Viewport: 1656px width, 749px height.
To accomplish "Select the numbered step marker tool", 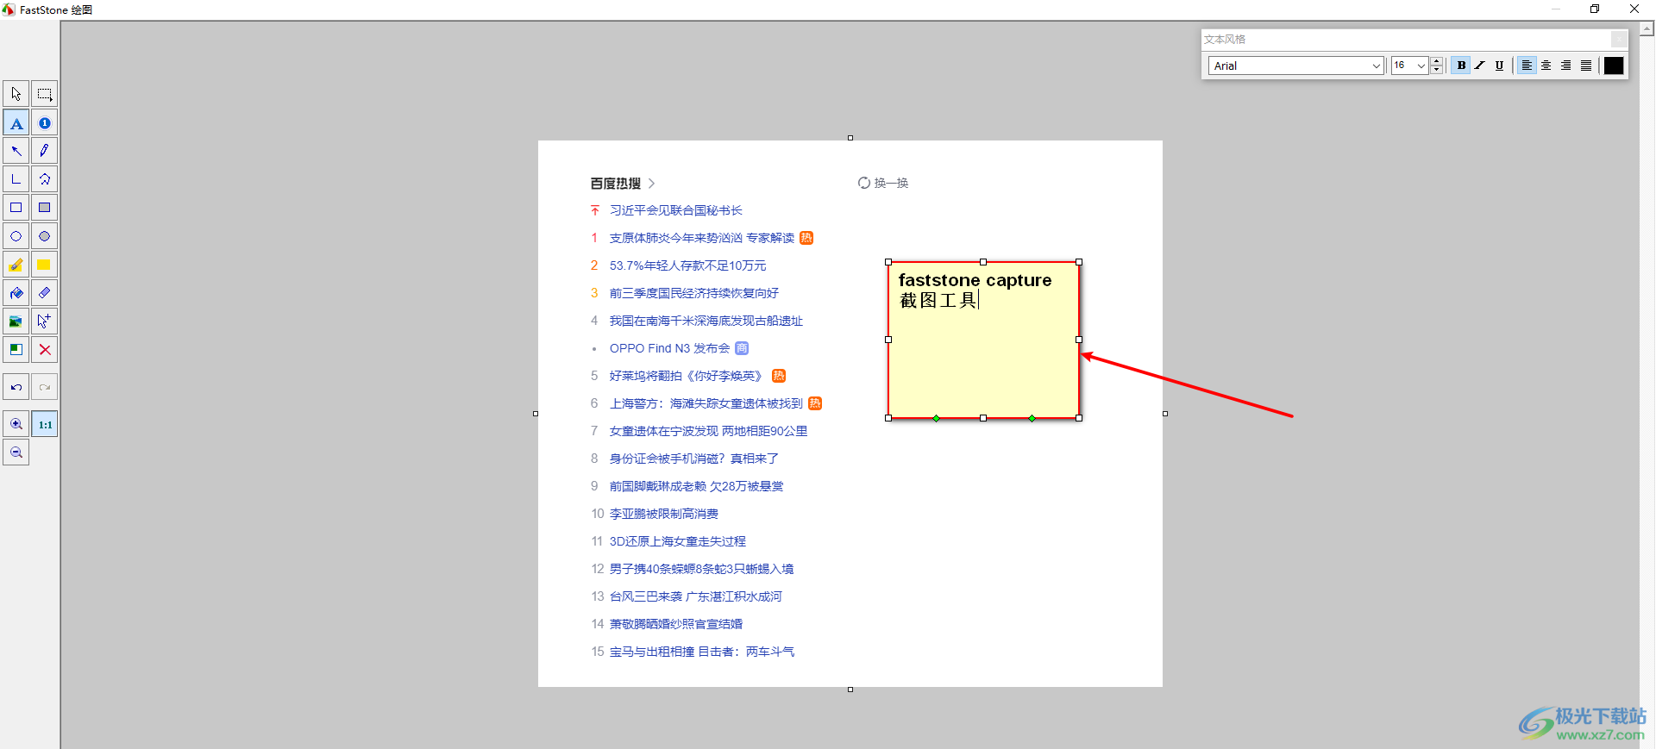I will click(x=45, y=122).
